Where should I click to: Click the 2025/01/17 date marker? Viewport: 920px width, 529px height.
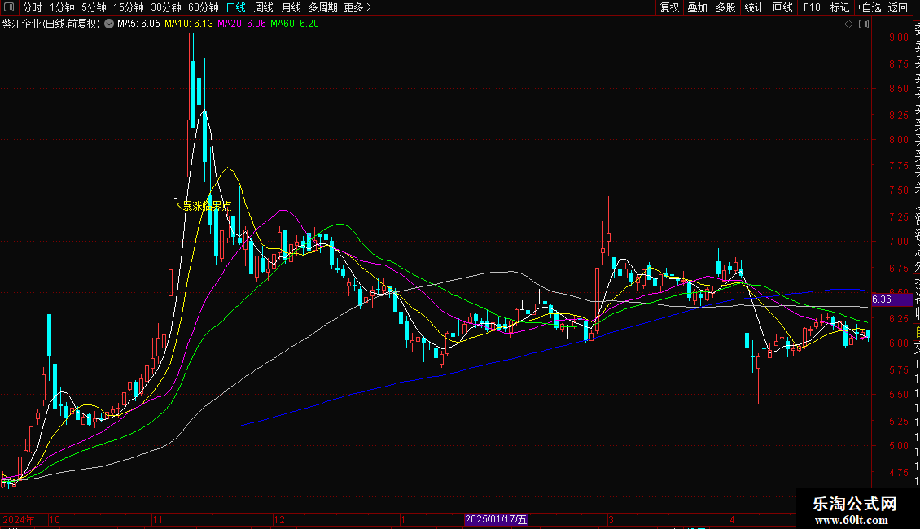(497, 519)
